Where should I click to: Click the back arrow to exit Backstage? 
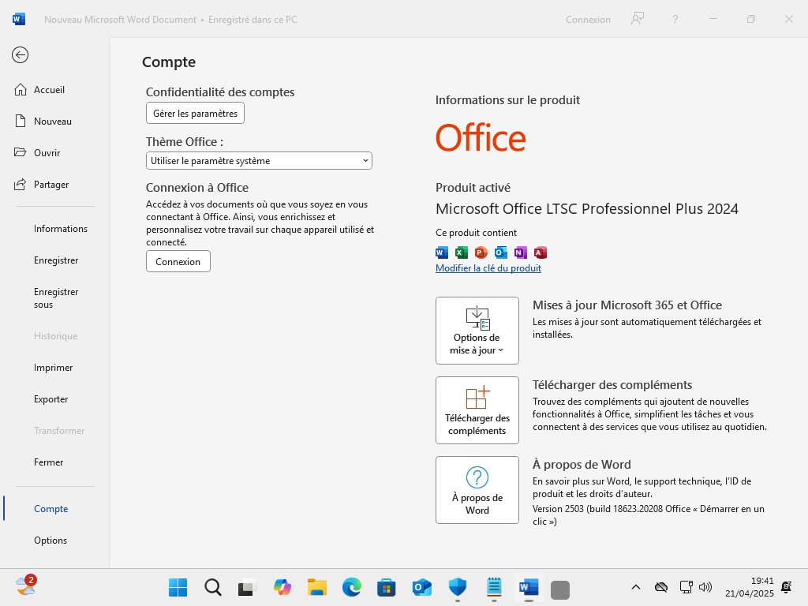21,54
